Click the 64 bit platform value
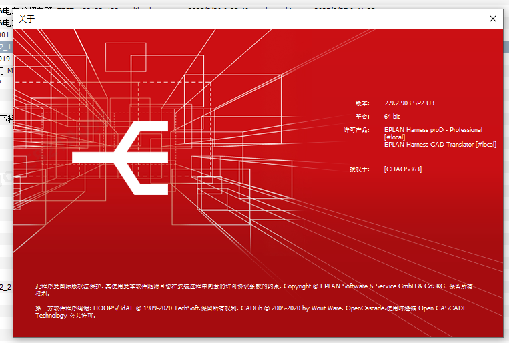 pos(393,117)
